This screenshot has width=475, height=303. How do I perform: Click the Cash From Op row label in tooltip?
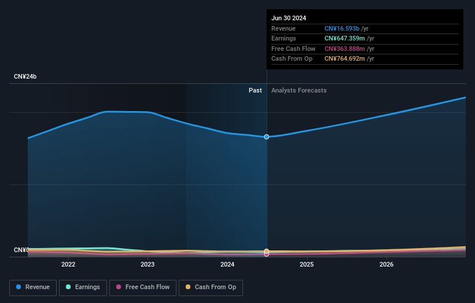292,59
